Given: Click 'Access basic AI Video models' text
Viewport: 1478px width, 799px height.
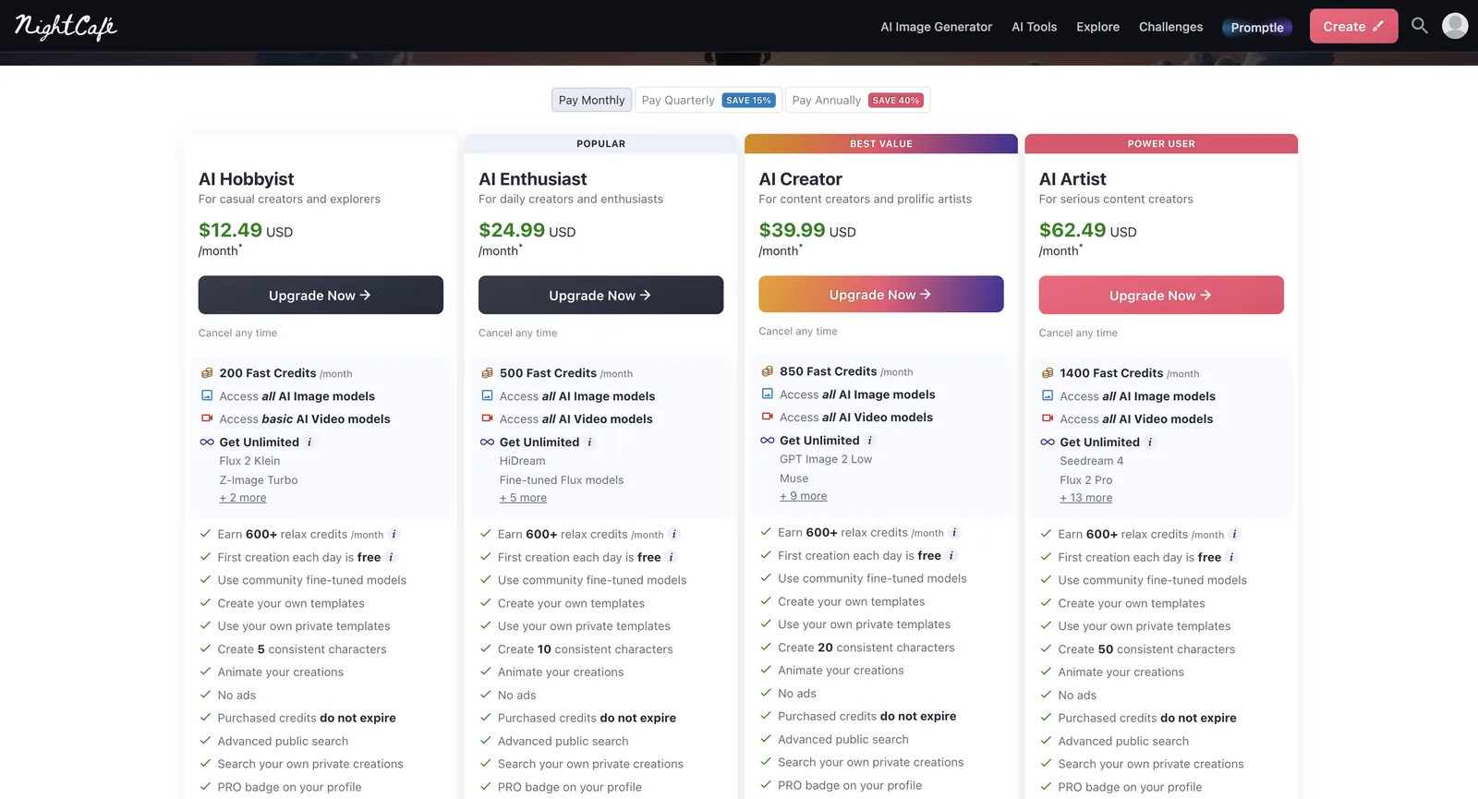Looking at the screenshot, I should pos(305,419).
